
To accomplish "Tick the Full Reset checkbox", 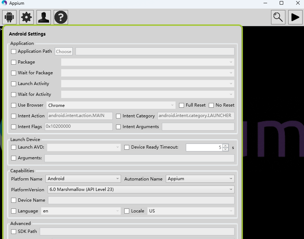I will tap(182, 106).
